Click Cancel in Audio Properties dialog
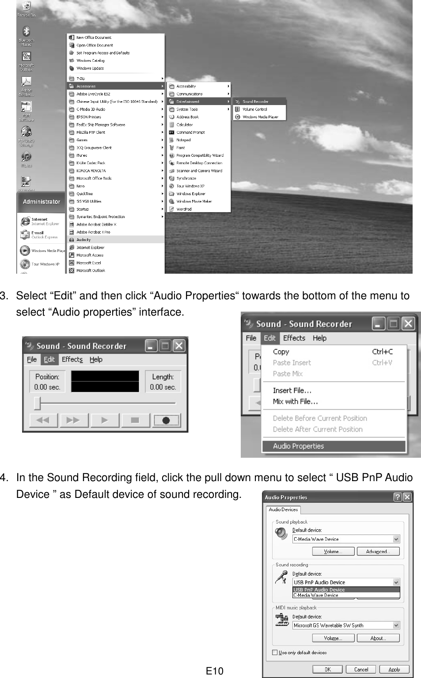 pos(361,669)
